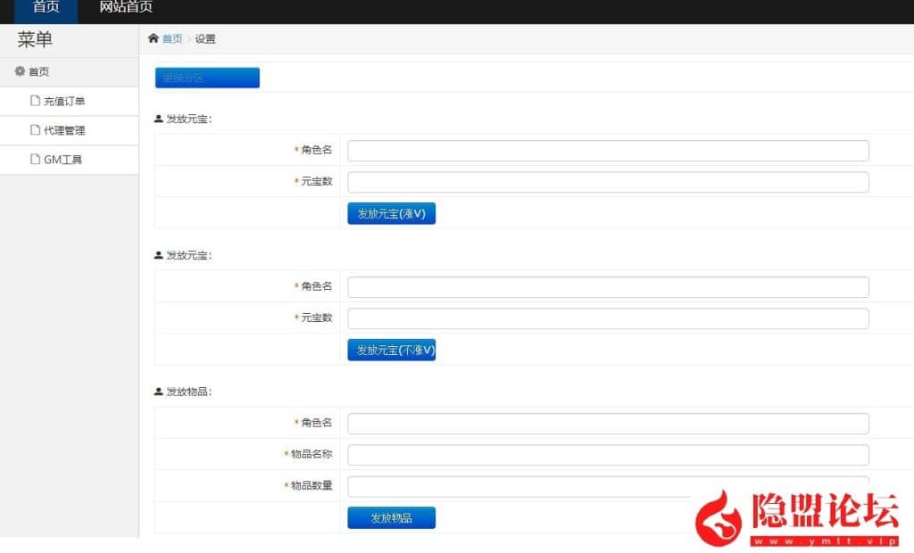Click the home icon in the breadcrumb
Viewport: 914px width, 553px height.
click(154, 38)
